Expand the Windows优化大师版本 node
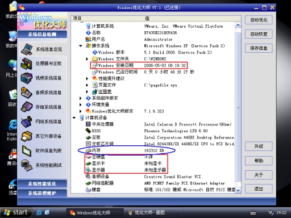 pyautogui.click(x=81, y=111)
